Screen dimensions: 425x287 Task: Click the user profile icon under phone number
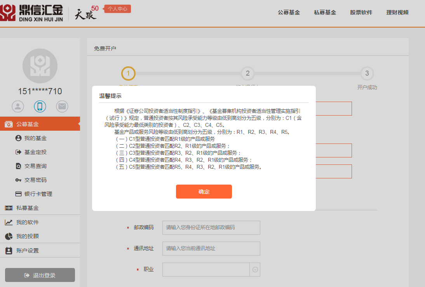(18, 106)
